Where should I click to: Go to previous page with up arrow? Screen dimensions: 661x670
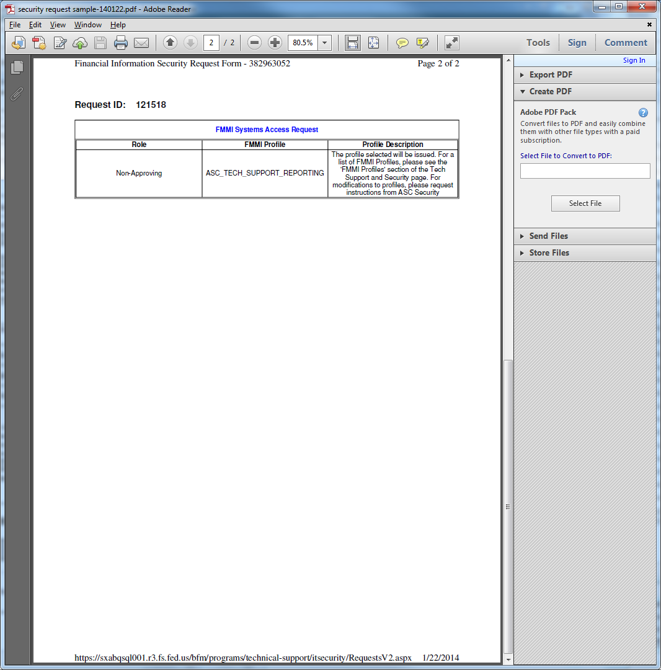pos(170,43)
